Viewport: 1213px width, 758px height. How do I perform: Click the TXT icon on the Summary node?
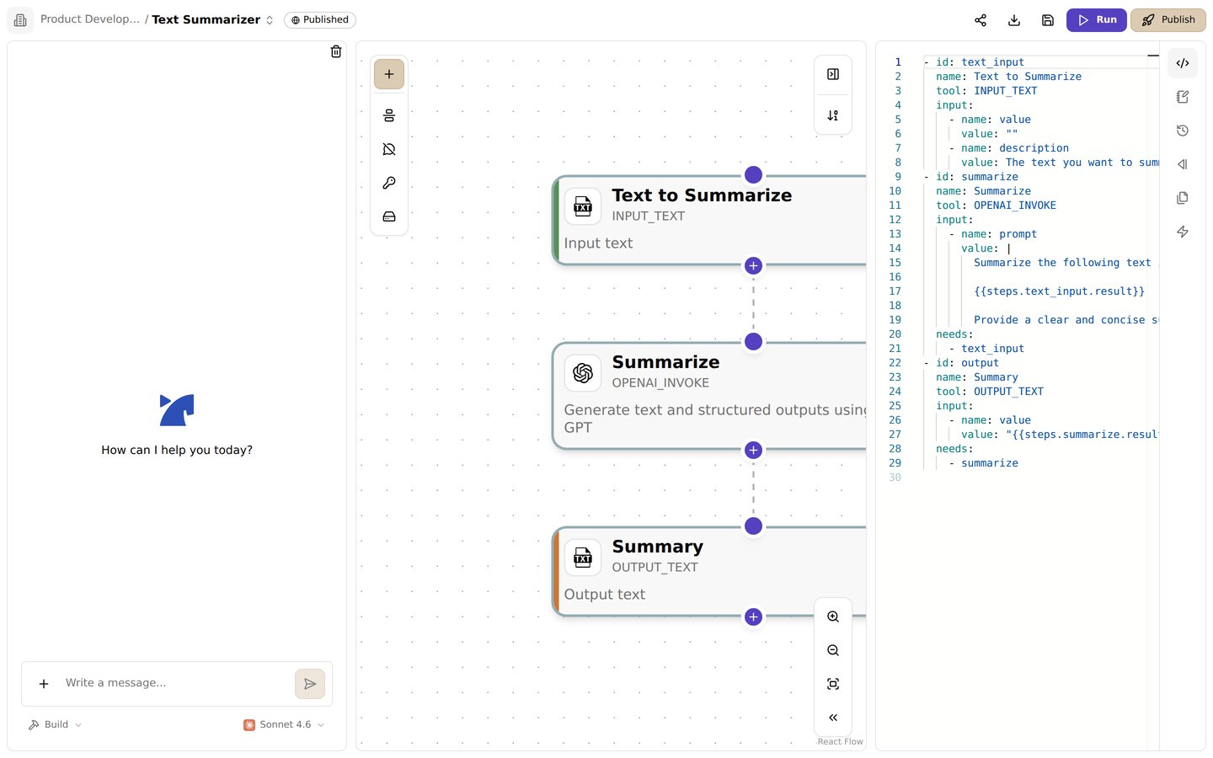pyautogui.click(x=583, y=558)
